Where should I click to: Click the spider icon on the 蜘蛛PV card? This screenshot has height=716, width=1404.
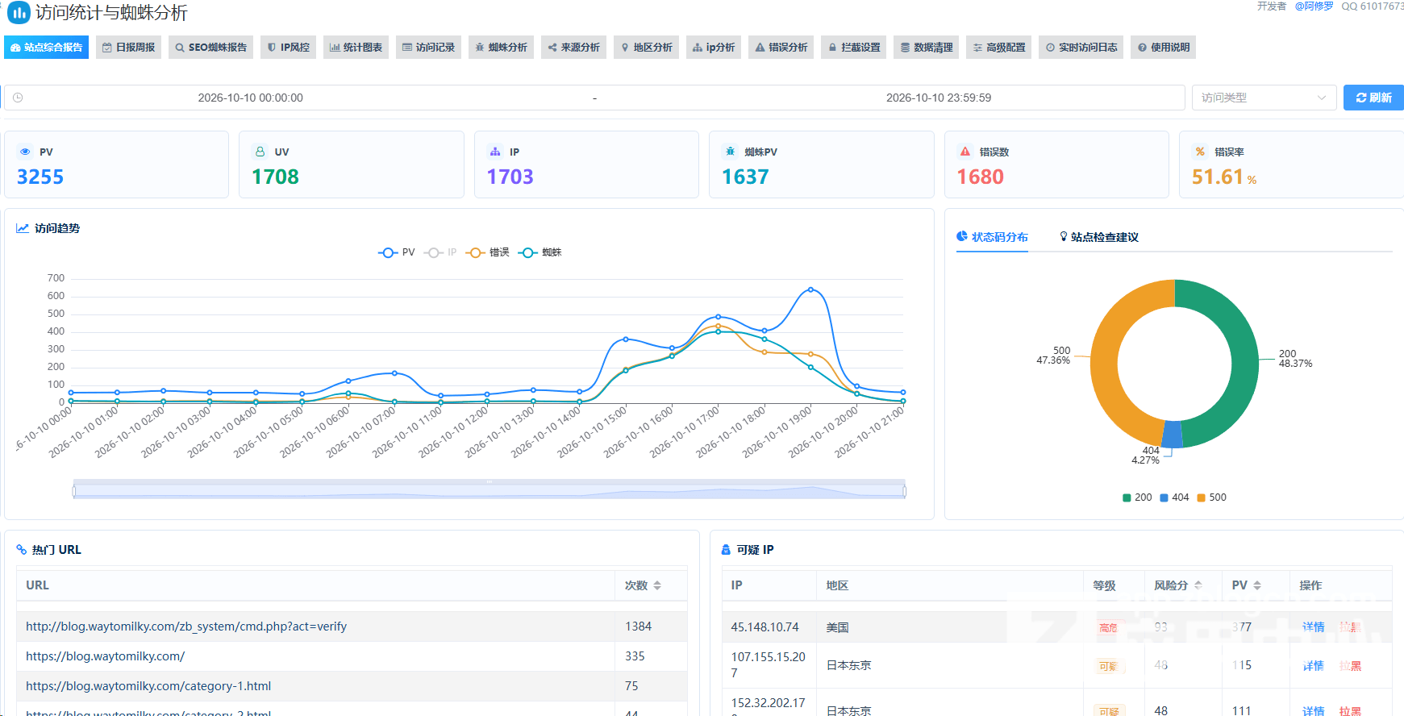coord(730,152)
